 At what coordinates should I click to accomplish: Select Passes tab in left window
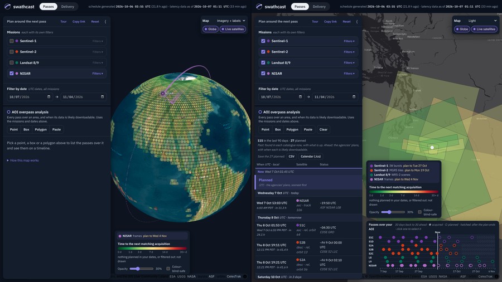49,6
